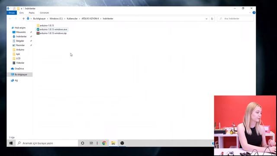Open the arduino-1.8.13 folder
277x156 pixels.
tap(45, 26)
